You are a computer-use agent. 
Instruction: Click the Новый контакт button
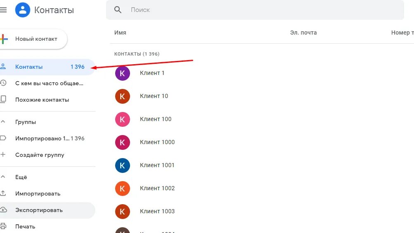33,39
